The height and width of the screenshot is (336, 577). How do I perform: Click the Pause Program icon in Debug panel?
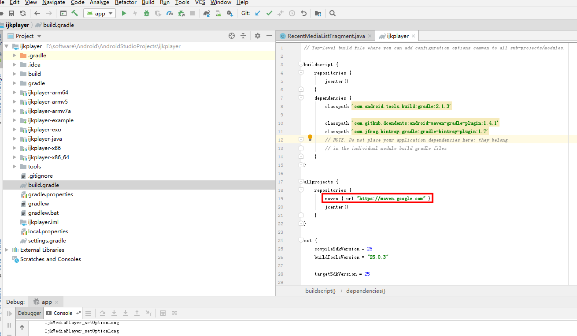pos(9,325)
